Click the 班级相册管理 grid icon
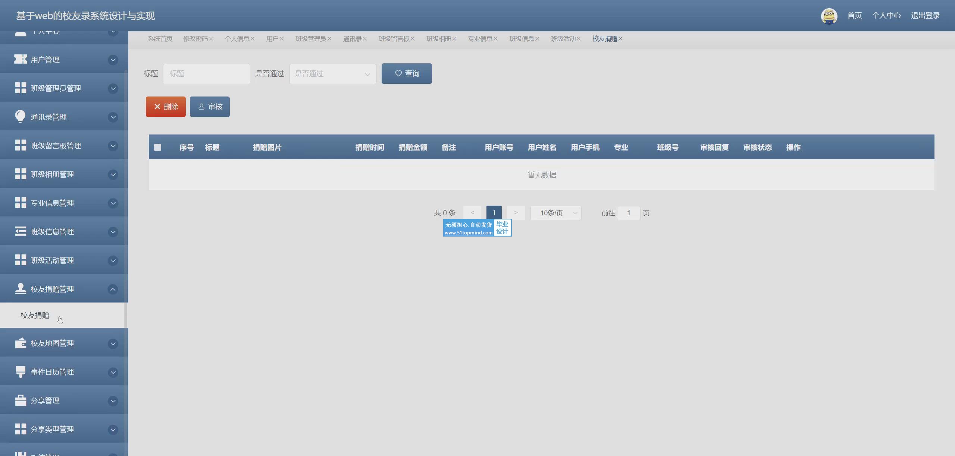Screen dimensions: 955x456 (21, 174)
